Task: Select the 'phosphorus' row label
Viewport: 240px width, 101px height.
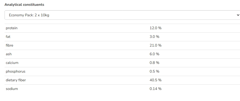Action: point(16,72)
